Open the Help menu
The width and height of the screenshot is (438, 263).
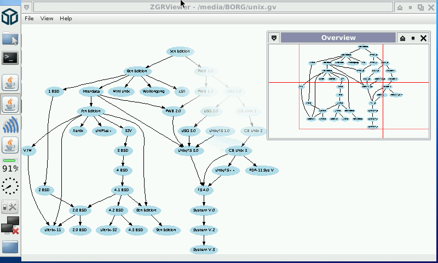click(x=66, y=19)
